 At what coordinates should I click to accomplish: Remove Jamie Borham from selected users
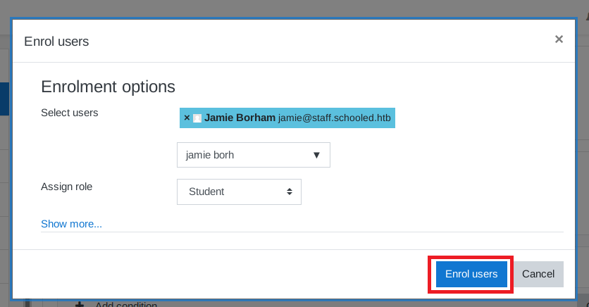pos(187,118)
